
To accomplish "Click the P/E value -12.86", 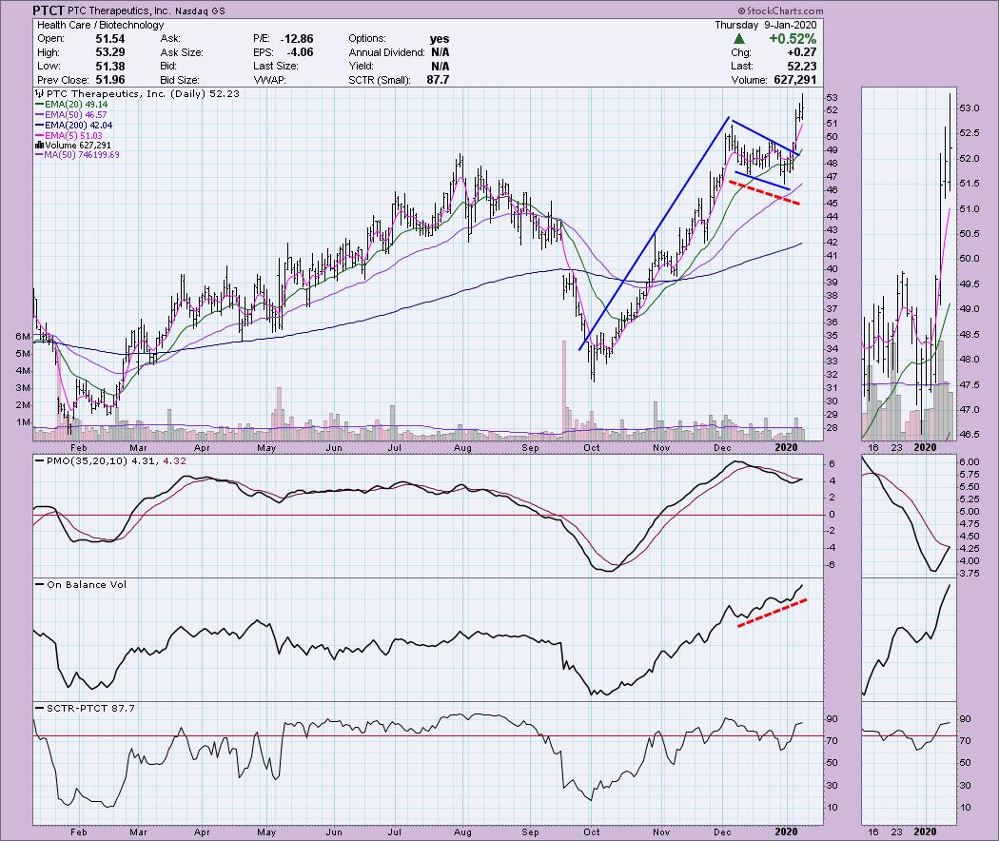I will (x=296, y=39).
